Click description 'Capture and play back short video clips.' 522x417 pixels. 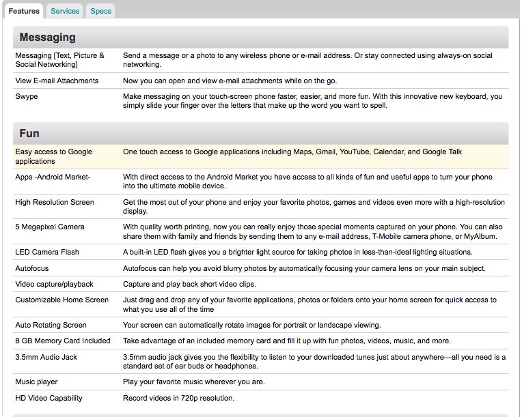click(x=189, y=285)
